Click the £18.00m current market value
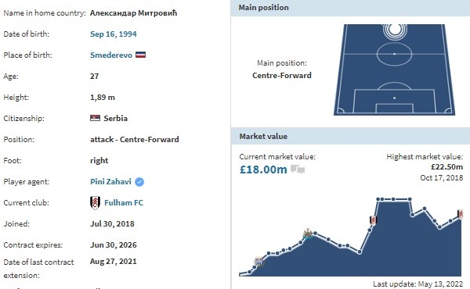470x289 pixels. (x=263, y=169)
